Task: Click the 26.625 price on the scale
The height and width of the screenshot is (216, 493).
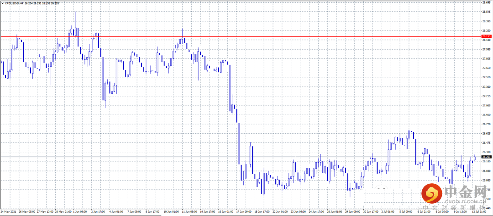Action: (x=486, y=133)
